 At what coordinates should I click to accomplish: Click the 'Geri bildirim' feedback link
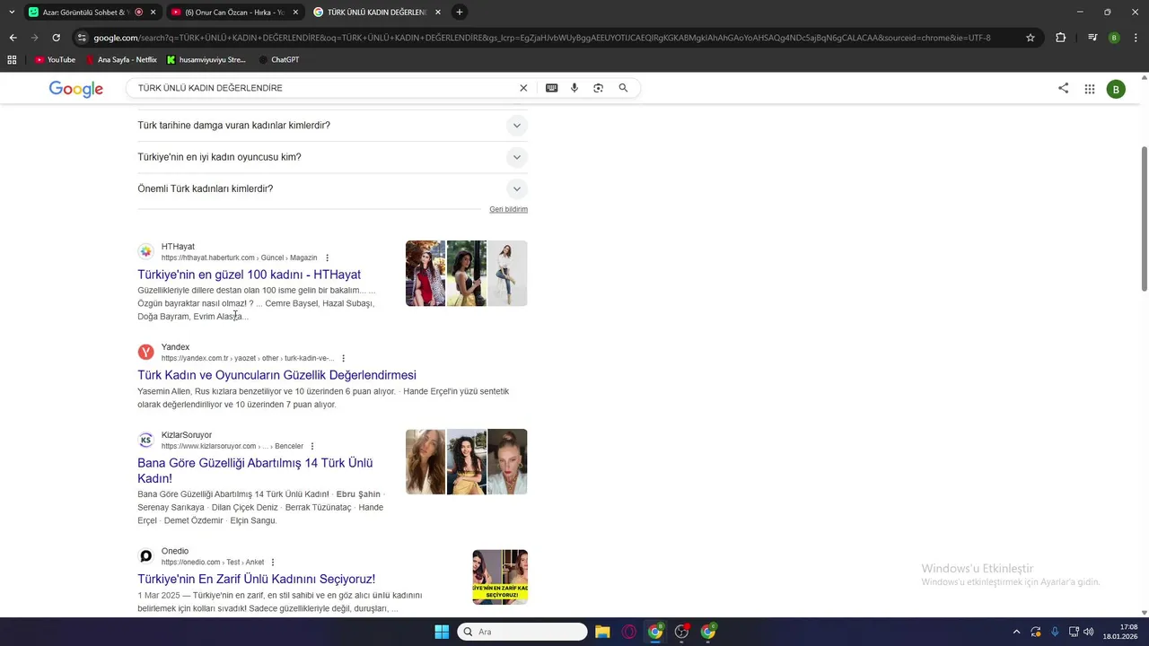coord(508,210)
